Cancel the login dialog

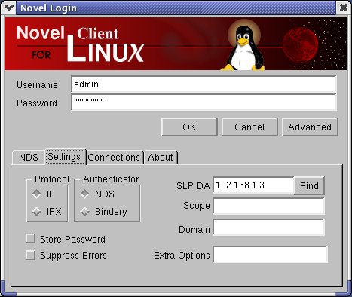[x=249, y=127]
